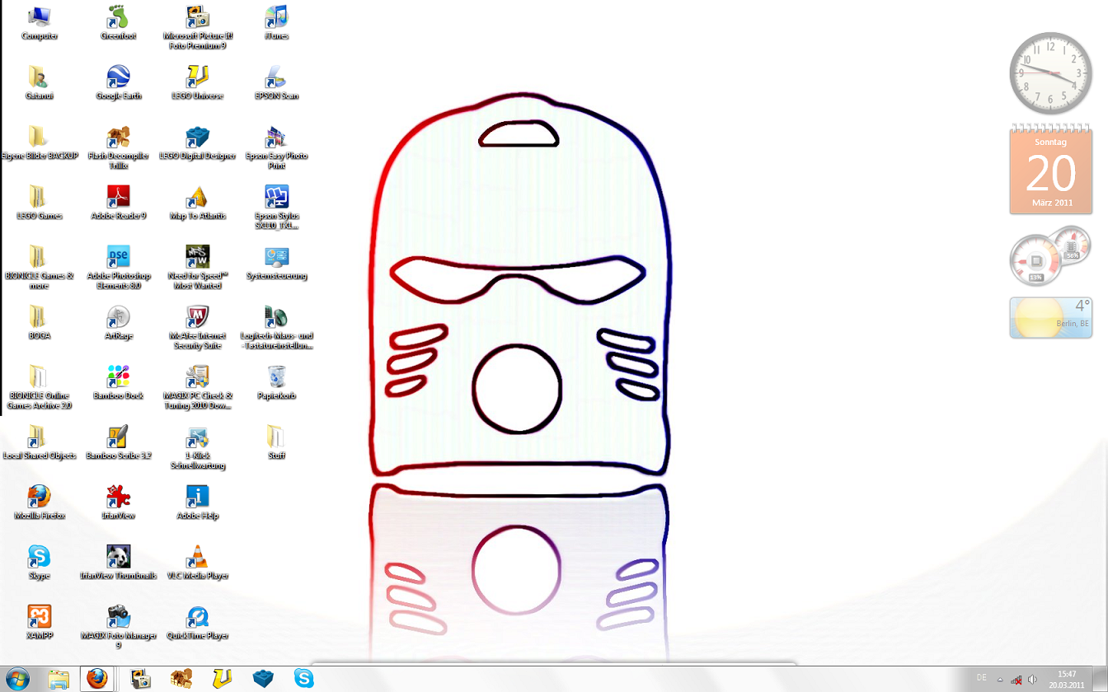
Task: Open the network status tray icon
Action: tap(1016, 679)
